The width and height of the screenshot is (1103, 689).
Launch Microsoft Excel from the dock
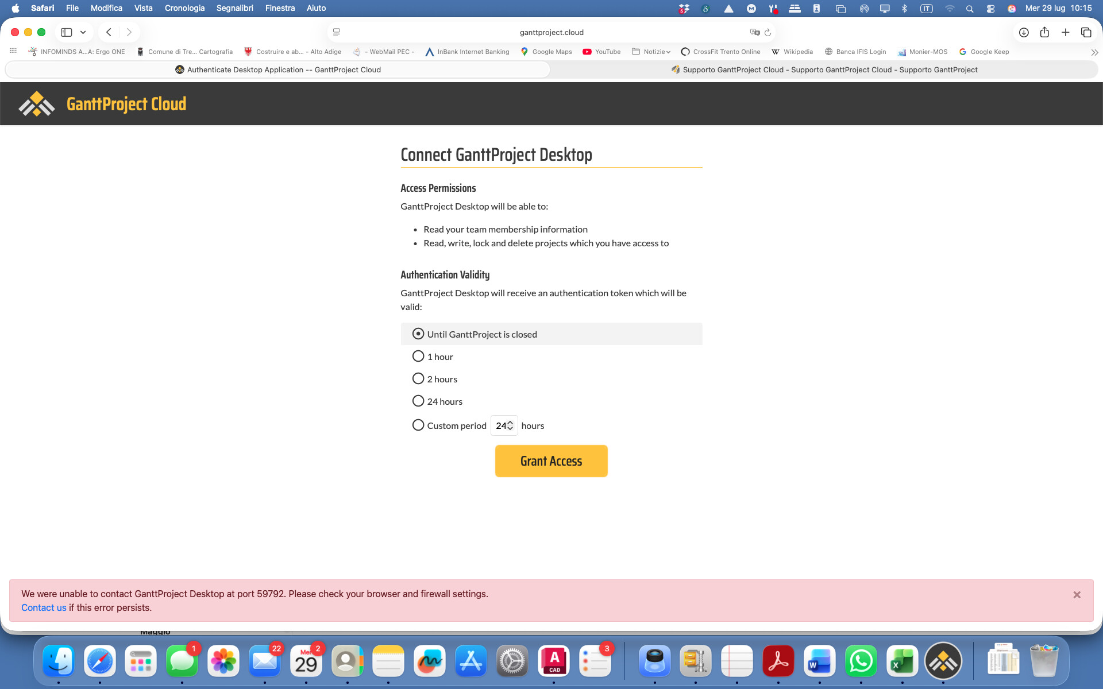click(903, 661)
